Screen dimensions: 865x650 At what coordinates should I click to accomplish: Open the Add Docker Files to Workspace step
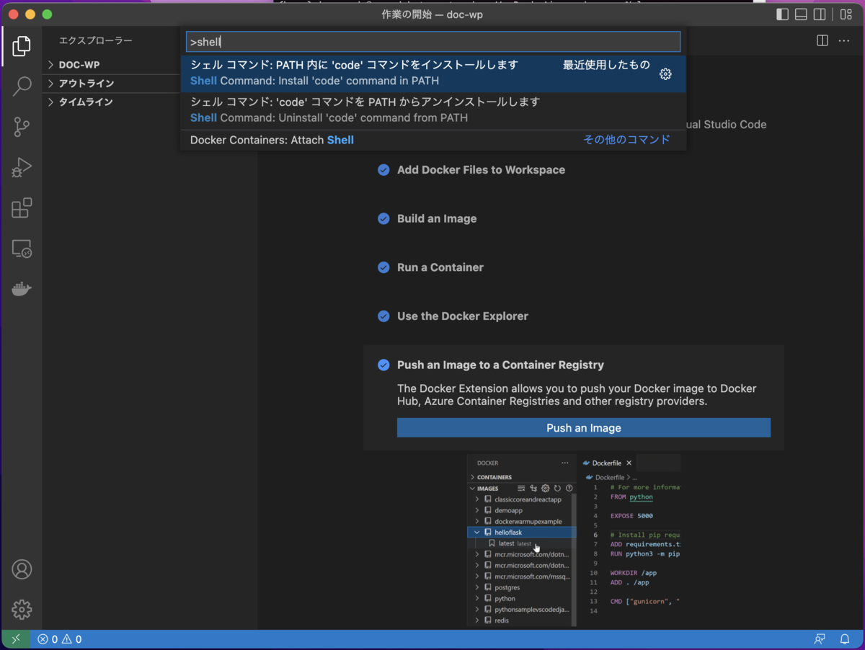(x=481, y=170)
